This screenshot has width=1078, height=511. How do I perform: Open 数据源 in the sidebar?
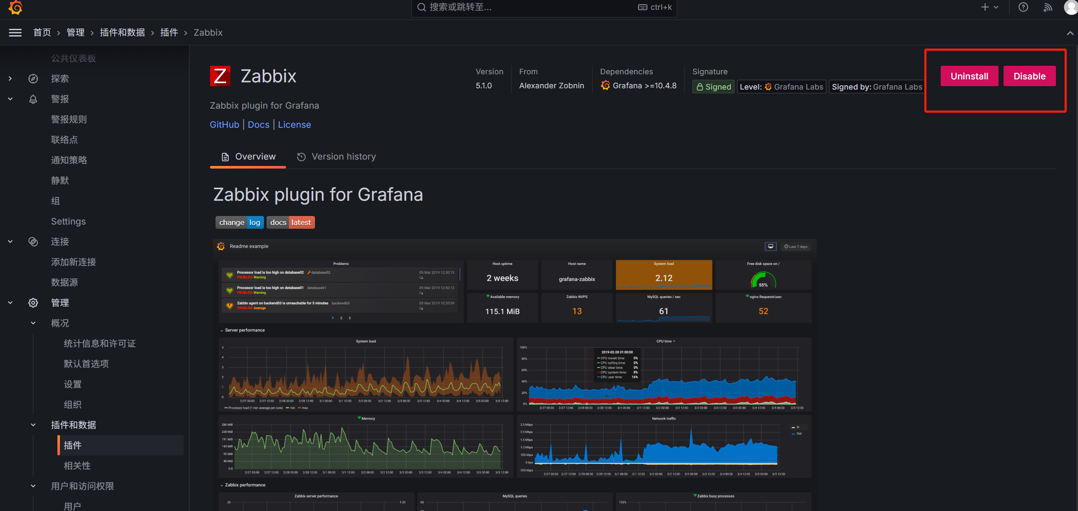[x=64, y=282]
